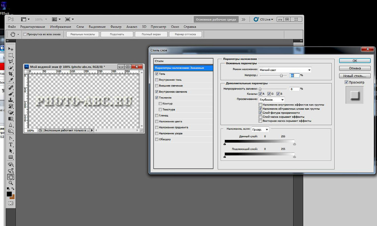Viewport: 377px width, 226px height.
Task: Open the screen mode dropdown
Action: coord(70,19)
